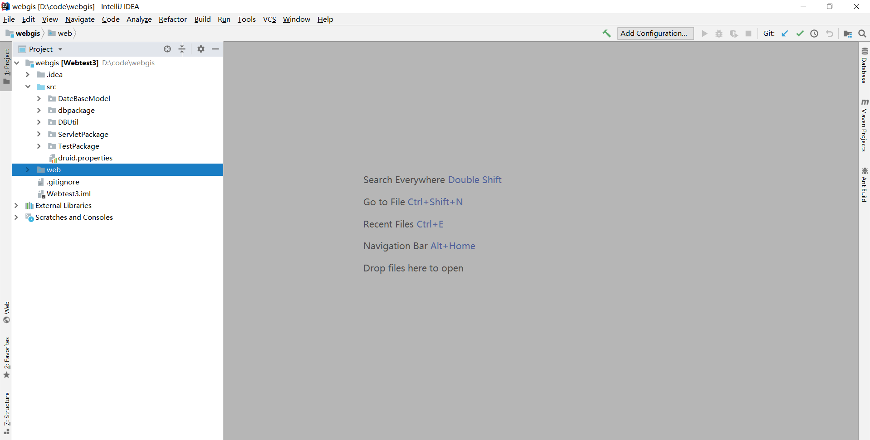This screenshot has height=440, width=870.
Task: Open the Code menu
Action: (x=111, y=19)
